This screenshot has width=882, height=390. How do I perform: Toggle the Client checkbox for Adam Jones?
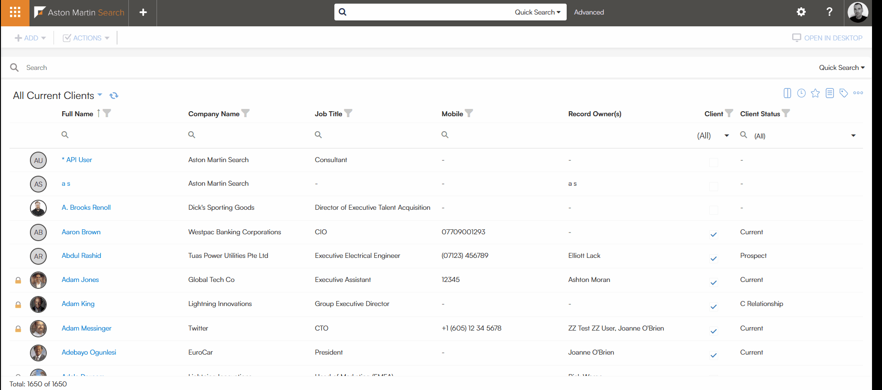pyautogui.click(x=713, y=282)
